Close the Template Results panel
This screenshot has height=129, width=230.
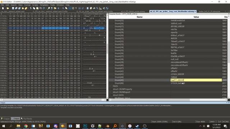[229, 14]
